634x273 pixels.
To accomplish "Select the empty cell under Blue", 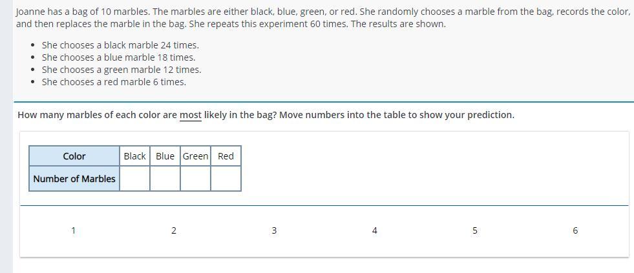I will [x=165, y=179].
